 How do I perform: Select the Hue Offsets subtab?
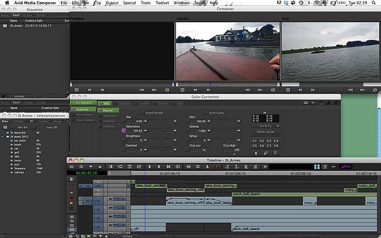(x=84, y=115)
